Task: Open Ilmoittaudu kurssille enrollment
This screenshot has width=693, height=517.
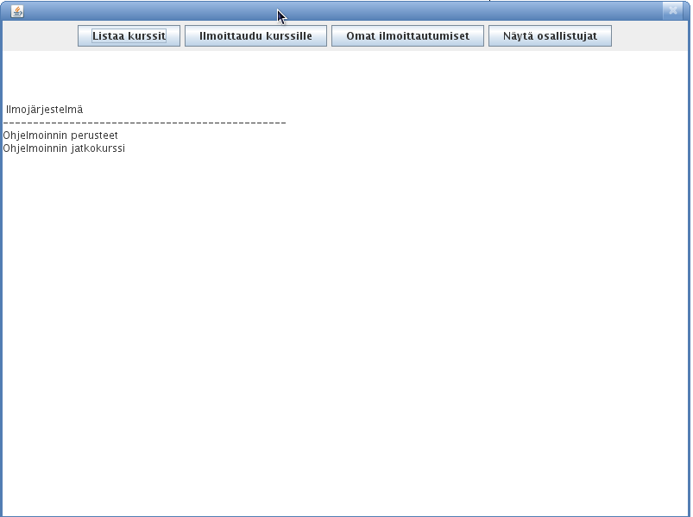Action: (x=255, y=35)
